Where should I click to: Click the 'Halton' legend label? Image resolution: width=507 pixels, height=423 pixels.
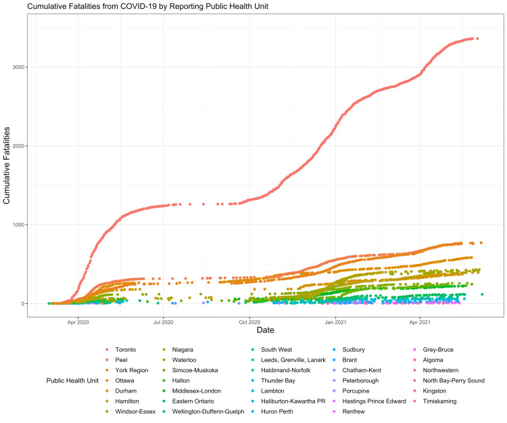[180, 380]
